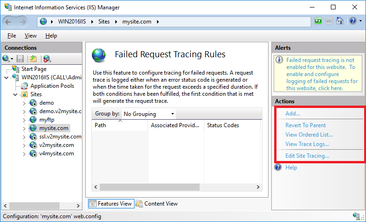Click rules list horizontal scrollbar thumb

149,187
